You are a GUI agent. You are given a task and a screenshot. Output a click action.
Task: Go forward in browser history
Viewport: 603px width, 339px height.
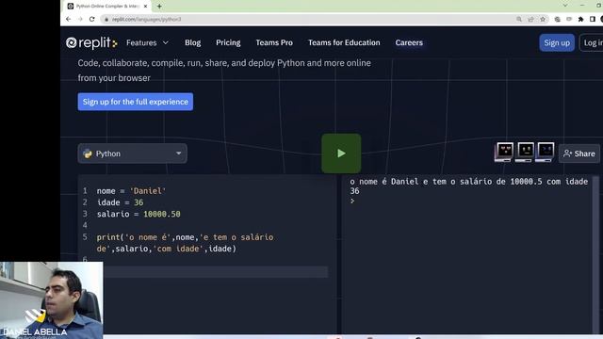[80, 19]
